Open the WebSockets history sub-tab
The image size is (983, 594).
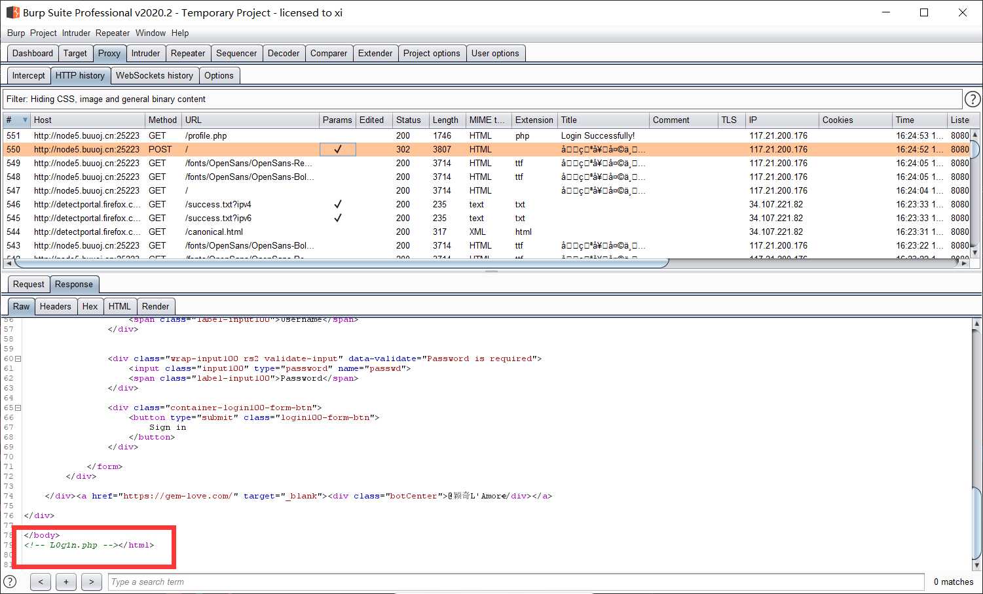[155, 75]
